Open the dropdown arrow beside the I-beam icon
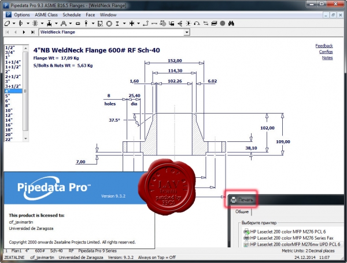 click(124, 23)
